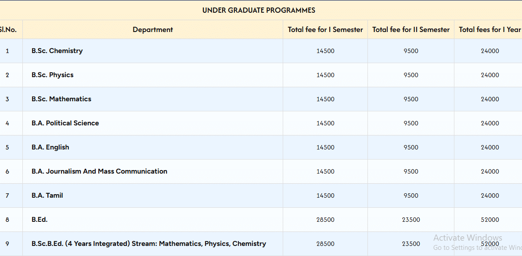Click the B.Sc. Physics department cell
Viewport: 522px width, 256px height.
[x=53, y=75]
